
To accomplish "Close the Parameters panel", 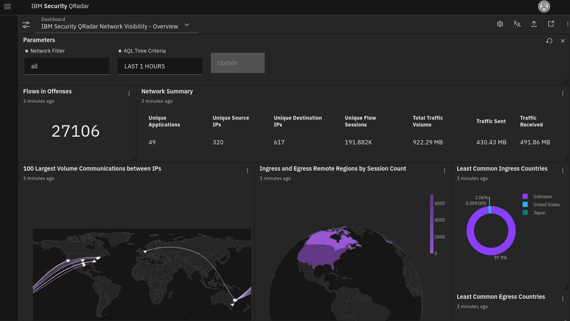I will (x=563, y=41).
